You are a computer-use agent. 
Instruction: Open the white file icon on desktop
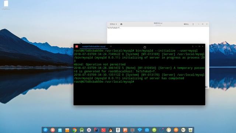[6, 4]
